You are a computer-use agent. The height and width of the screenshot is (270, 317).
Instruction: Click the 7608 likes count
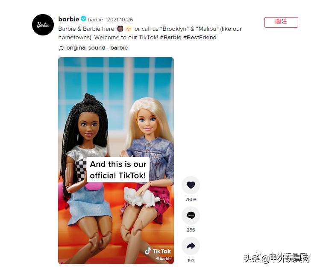[191, 200]
